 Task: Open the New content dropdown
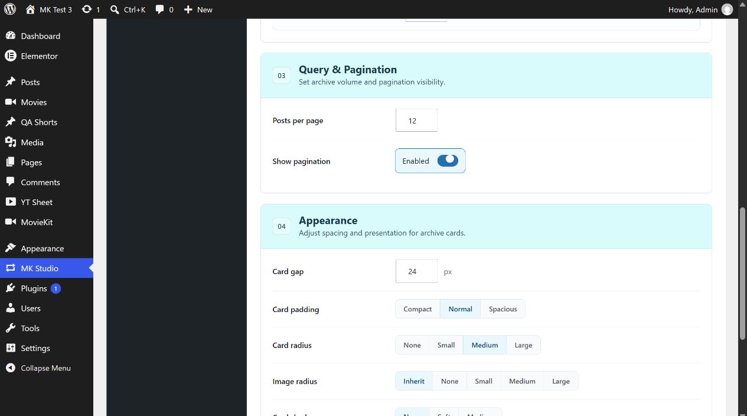pyautogui.click(x=198, y=9)
